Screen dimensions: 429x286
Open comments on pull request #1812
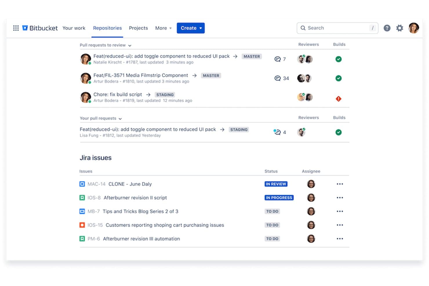pos(280,132)
